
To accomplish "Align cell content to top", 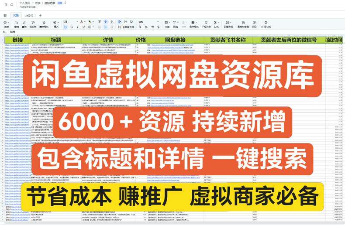I will pos(100,21).
